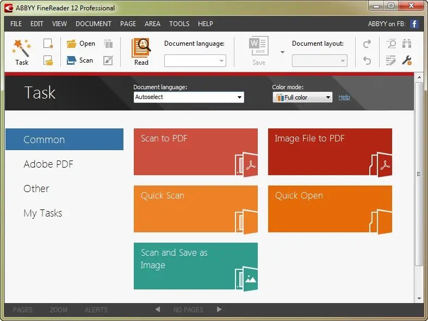Open the Full color mode dropdown
The image size is (428, 321).
302,97
